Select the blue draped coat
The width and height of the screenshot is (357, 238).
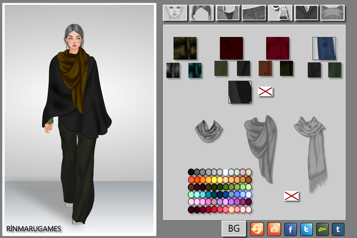324,48
